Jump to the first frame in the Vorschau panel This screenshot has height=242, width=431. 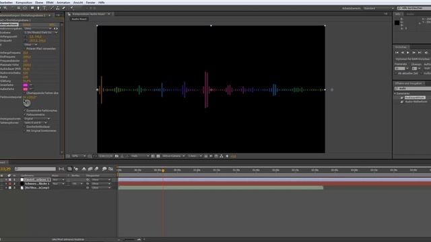pyautogui.click(x=397, y=52)
